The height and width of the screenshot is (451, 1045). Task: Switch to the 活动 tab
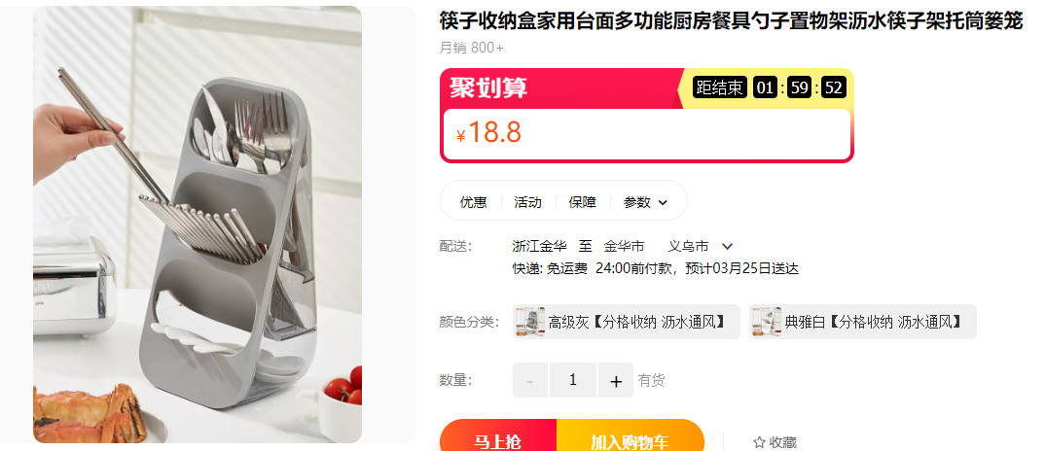point(527,202)
